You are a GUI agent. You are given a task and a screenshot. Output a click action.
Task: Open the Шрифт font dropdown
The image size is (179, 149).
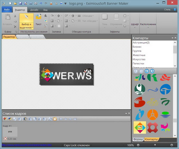tap(135, 25)
